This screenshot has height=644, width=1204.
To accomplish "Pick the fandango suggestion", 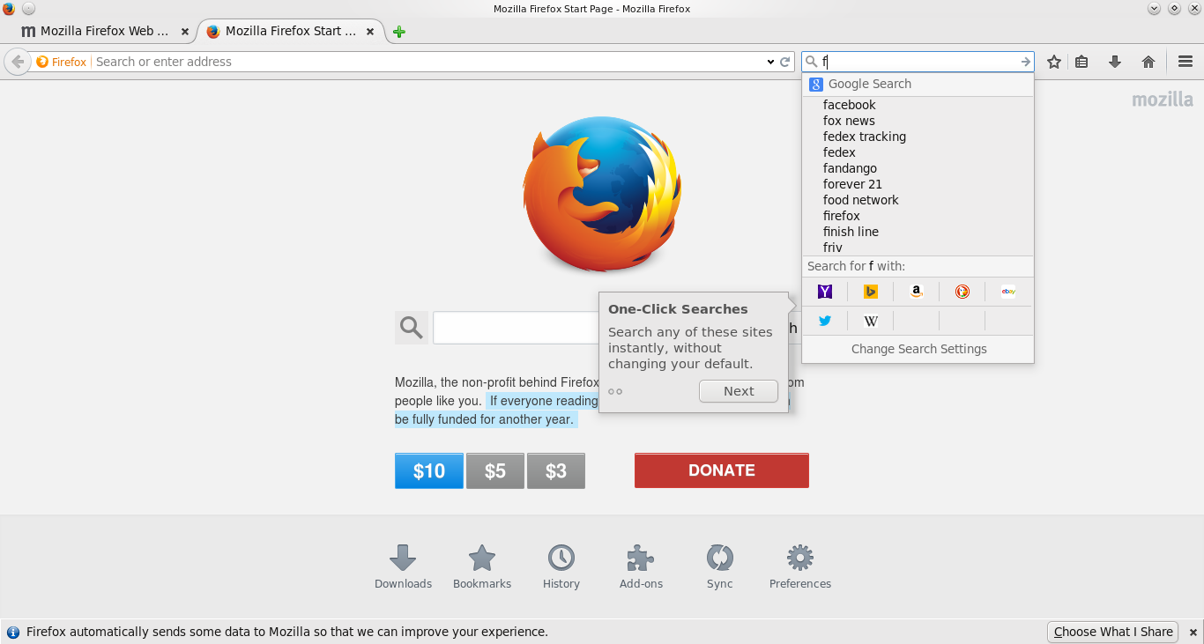I will pos(918,168).
